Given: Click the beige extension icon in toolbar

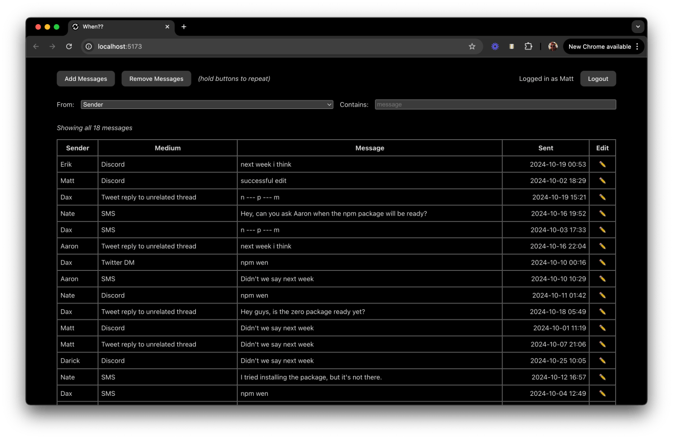Looking at the screenshot, I should (511, 47).
